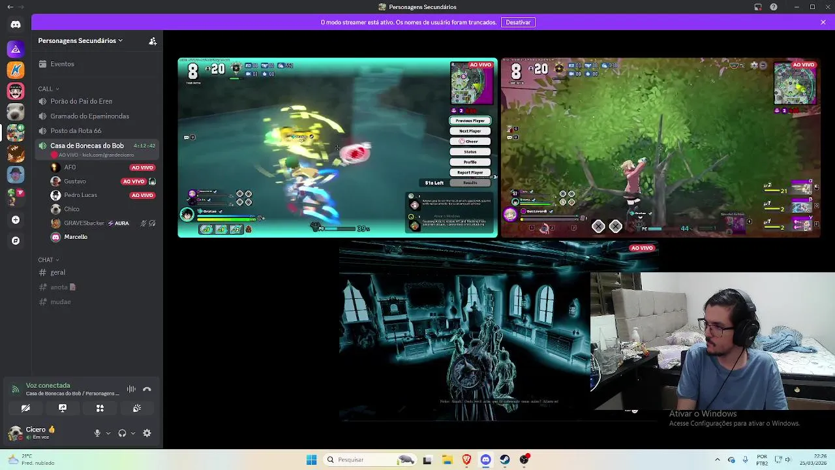Show hidden system tray icons
The image size is (835, 470).
(x=717, y=460)
